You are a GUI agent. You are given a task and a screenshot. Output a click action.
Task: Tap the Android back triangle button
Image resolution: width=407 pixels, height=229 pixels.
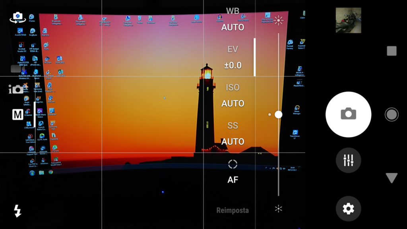pos(391,178)
